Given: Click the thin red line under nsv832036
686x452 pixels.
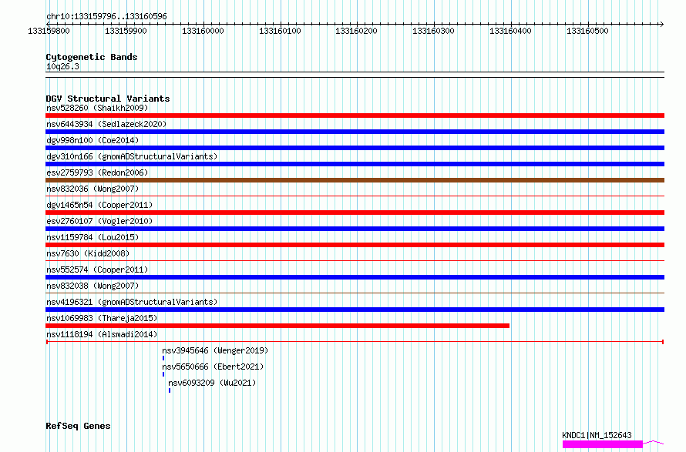Looking at the screenshot, I should [x=355, y=196].
